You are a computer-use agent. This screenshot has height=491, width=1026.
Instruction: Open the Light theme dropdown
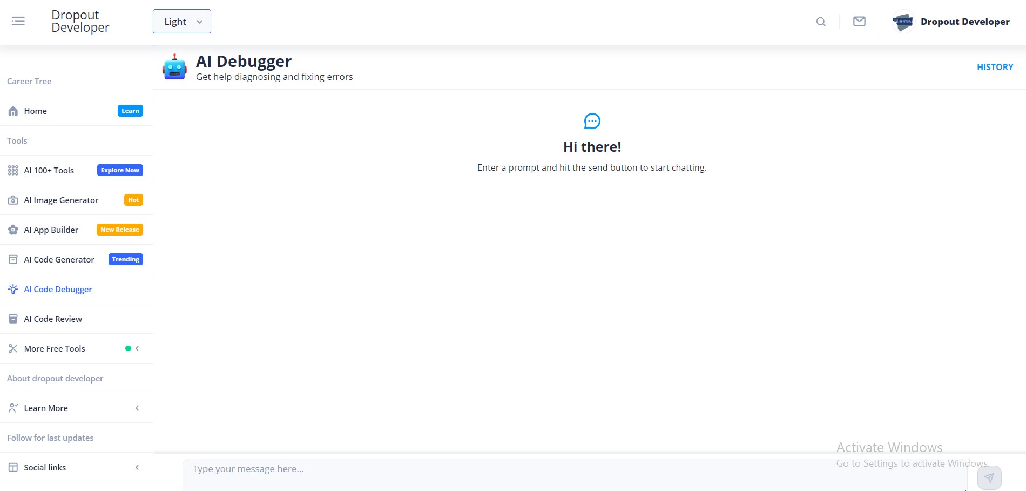pos(181,22)
